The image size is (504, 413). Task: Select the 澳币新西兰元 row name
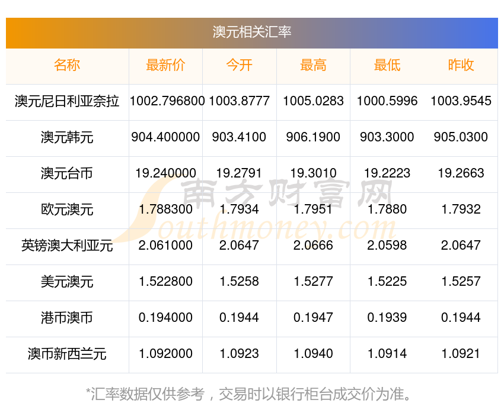(67, 354)
